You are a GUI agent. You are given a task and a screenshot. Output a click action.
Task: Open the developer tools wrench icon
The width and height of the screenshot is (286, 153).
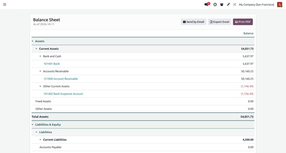235,4
